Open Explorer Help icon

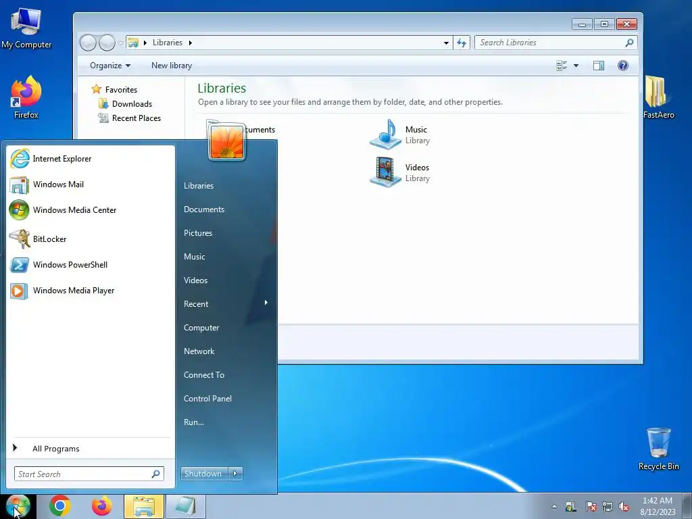[x=622, y=66]
